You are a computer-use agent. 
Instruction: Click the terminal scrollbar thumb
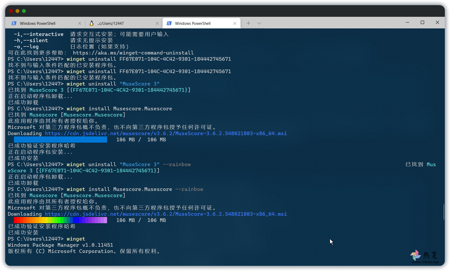444,212
